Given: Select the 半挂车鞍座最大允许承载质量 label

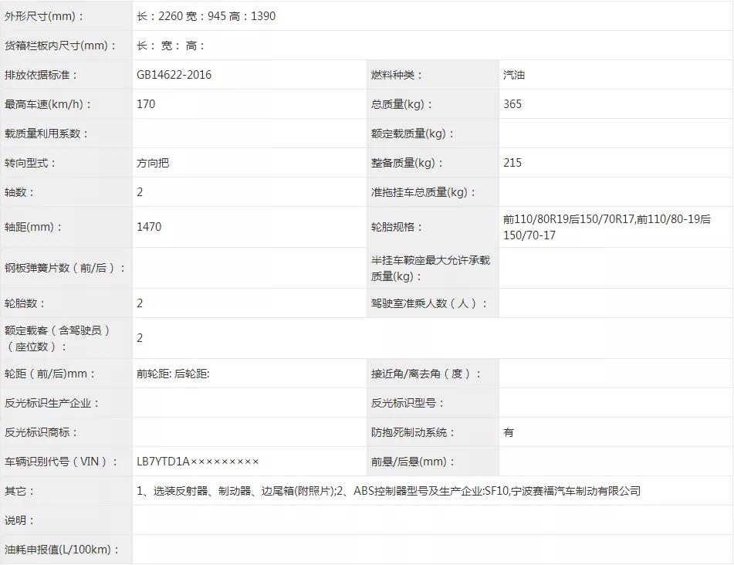Looking at the screenshot, I should [430, 268].
